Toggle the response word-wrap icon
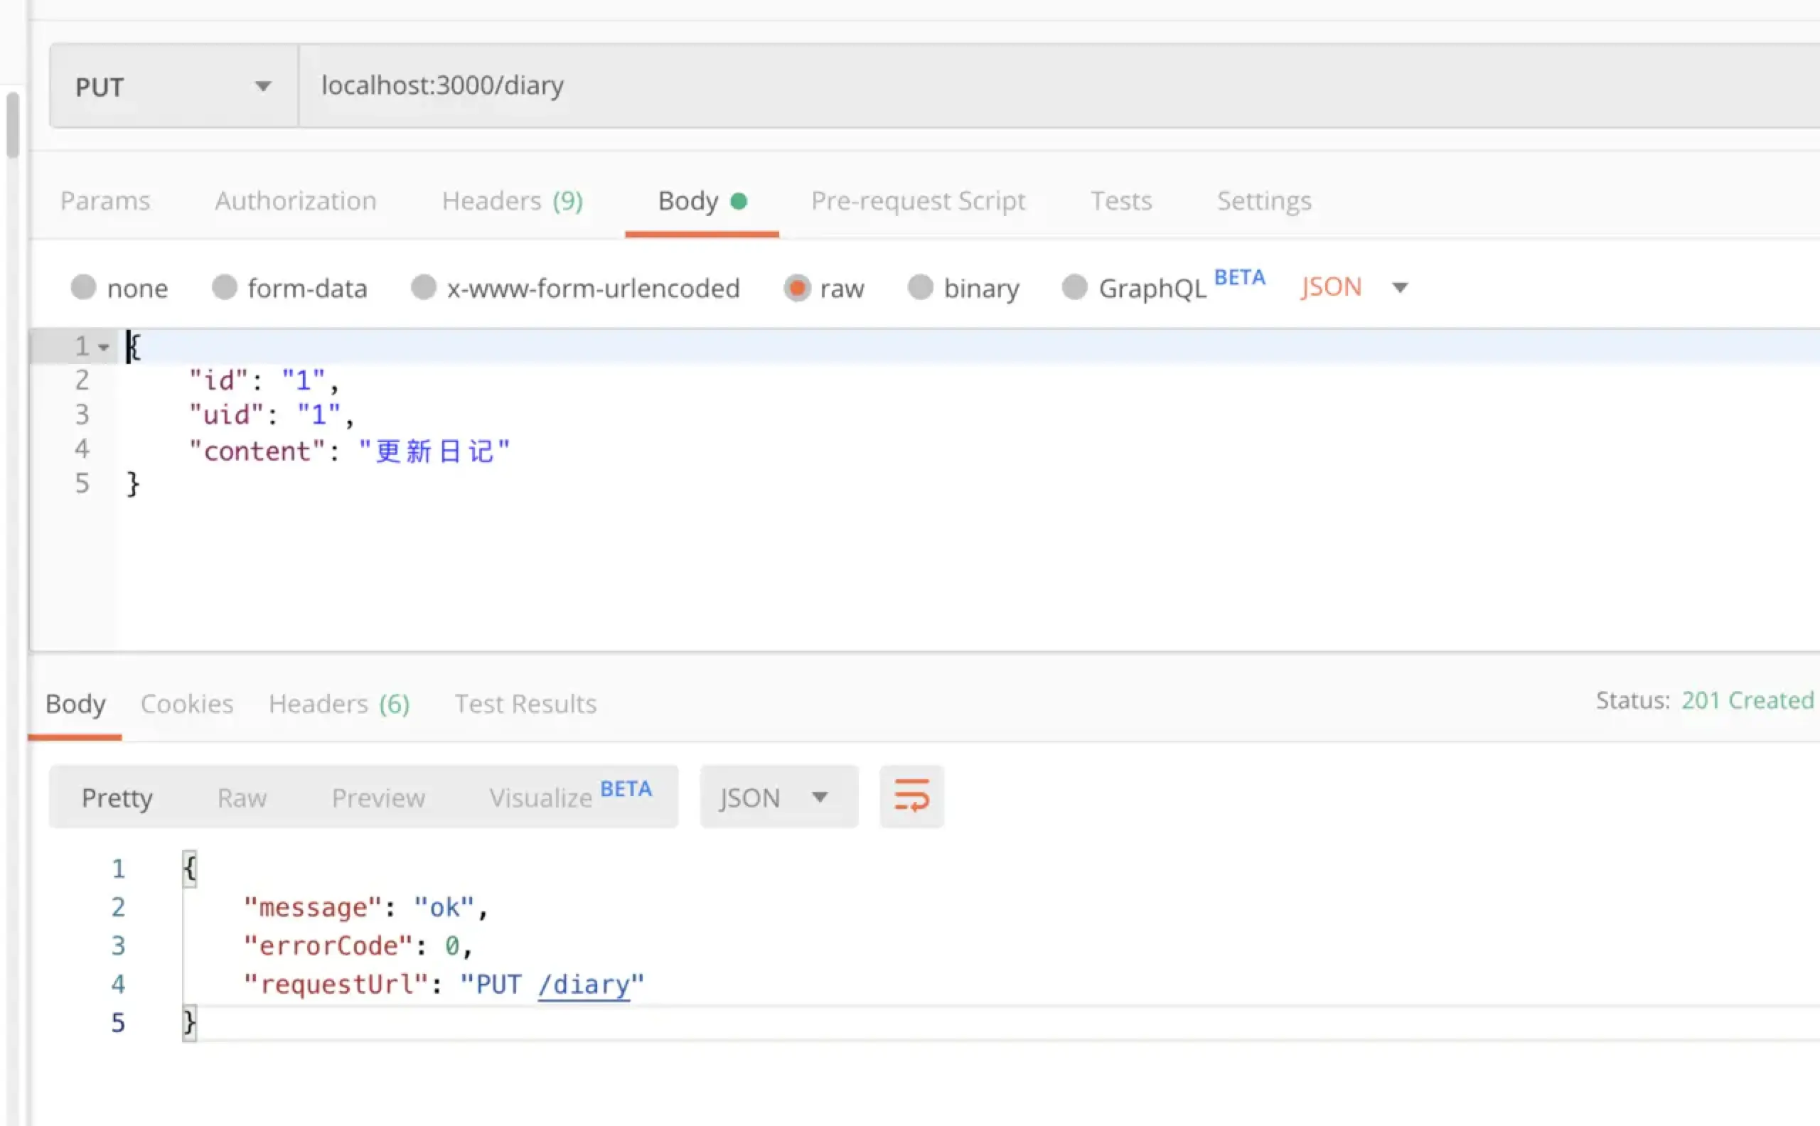Image resolution: width=1820 pixels, height=1126 pixels. 911,797
